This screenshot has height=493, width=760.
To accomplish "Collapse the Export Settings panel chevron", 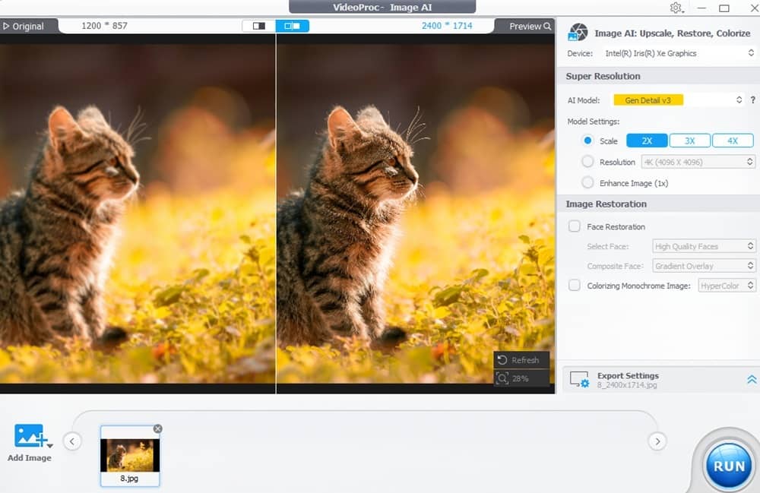I will pos(751,380).
